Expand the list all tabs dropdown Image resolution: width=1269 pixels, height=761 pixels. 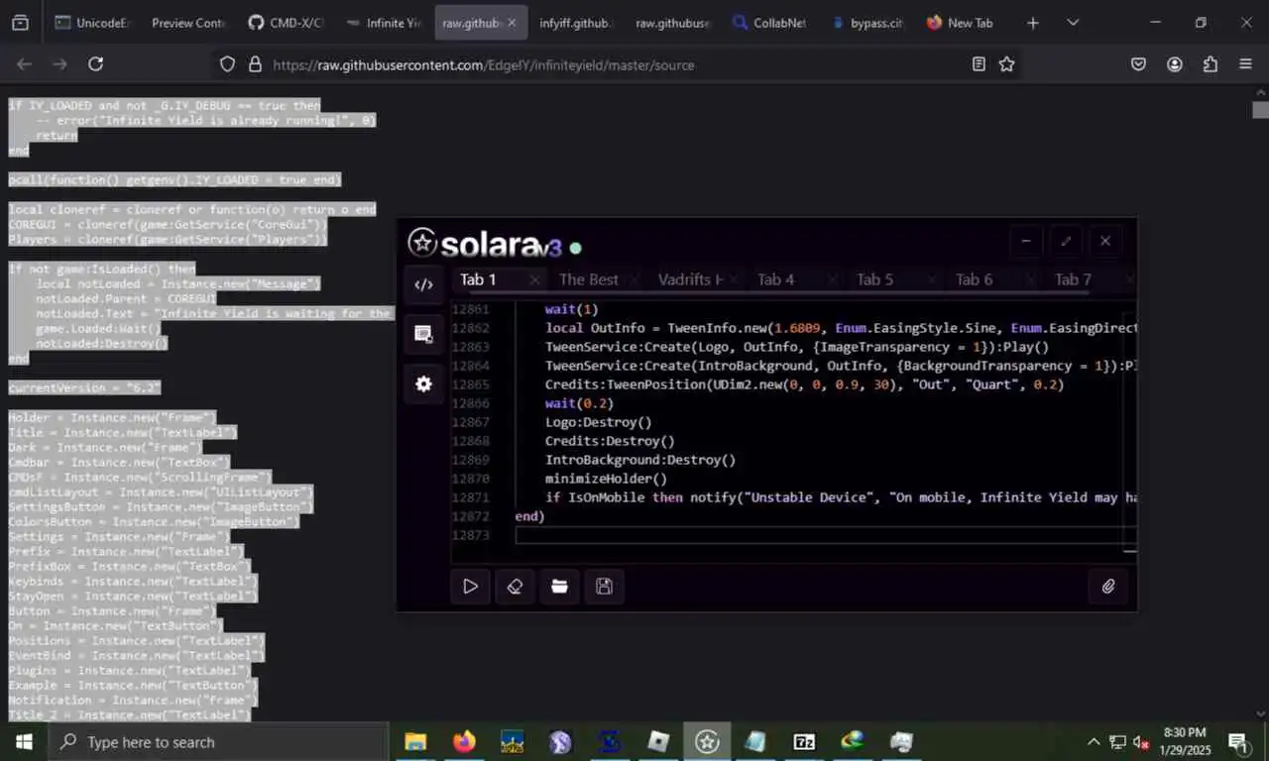pyautogui.click(x=1073, y=23)
